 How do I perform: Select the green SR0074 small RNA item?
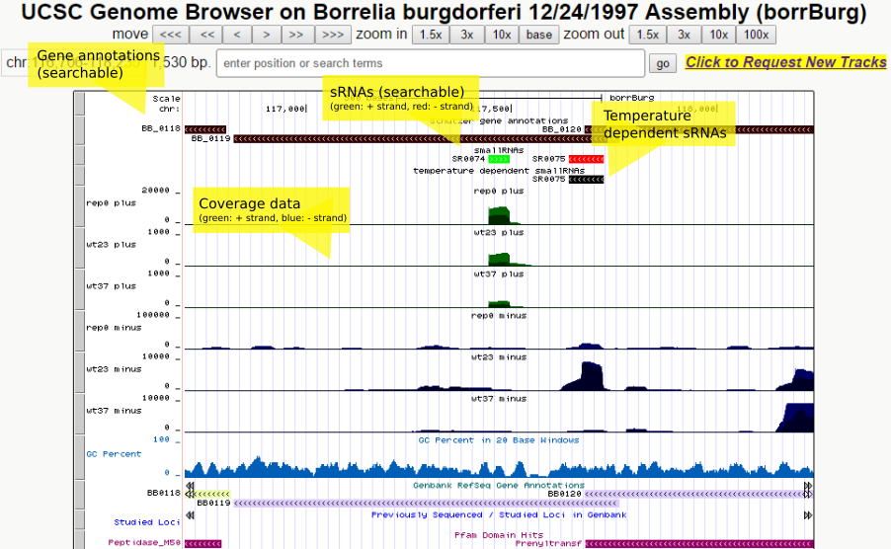coord(499,159)
